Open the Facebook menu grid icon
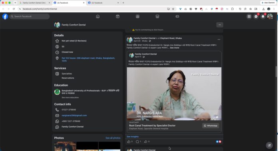 pyautogui.click(x=249, y=16)
